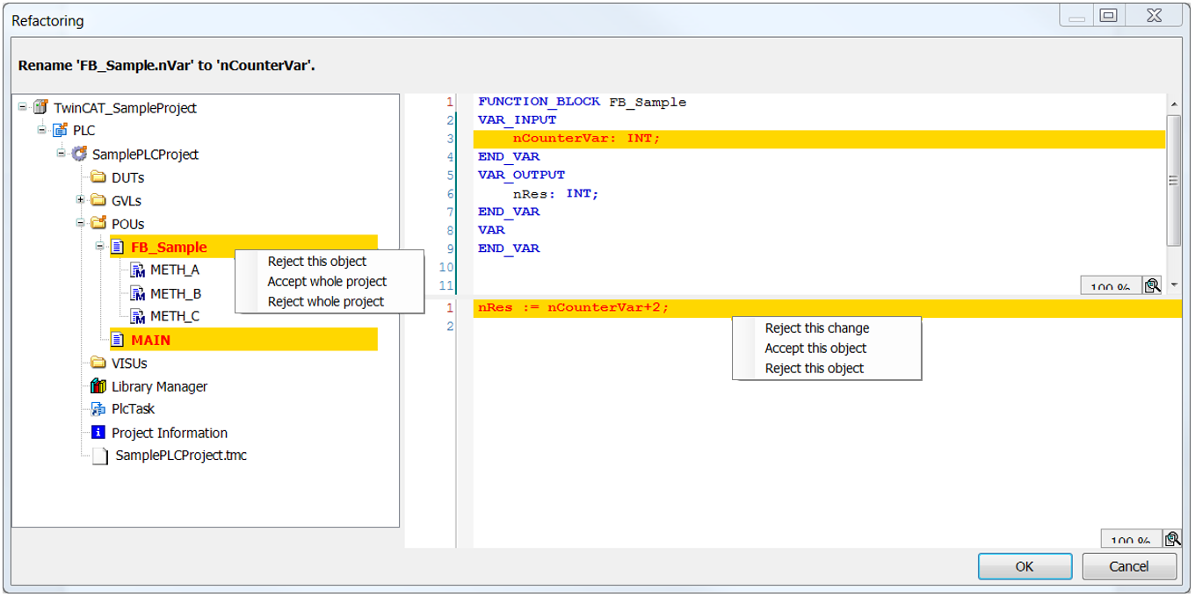Click the METH_C method icon
This screenshot has width=1195, height=597.
coord(137,316)
